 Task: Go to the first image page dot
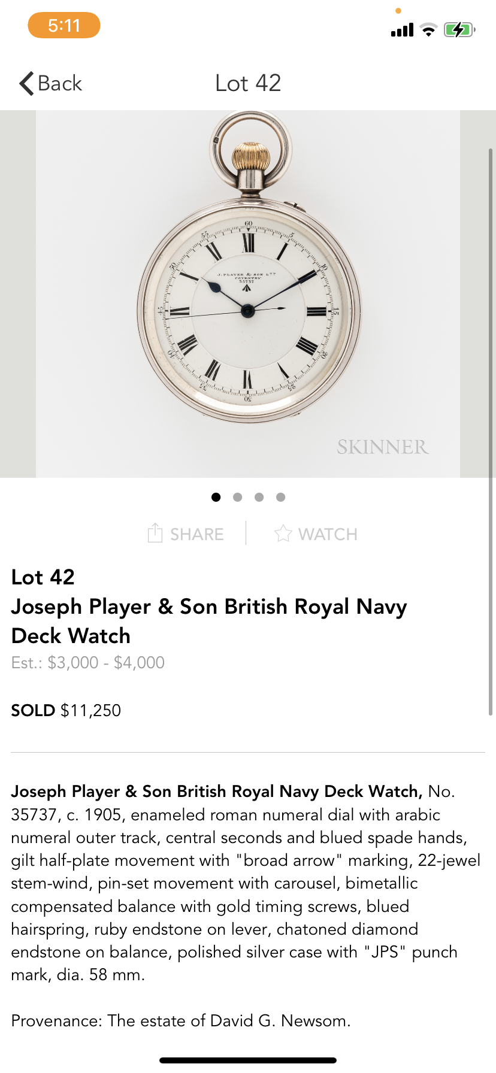pyautogui.click(x=216, y=497)
